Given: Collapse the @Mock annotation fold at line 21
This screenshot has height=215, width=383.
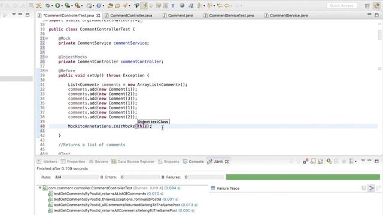Looking at the screenshot, I should pyautogui.click(x=47, y=38).
